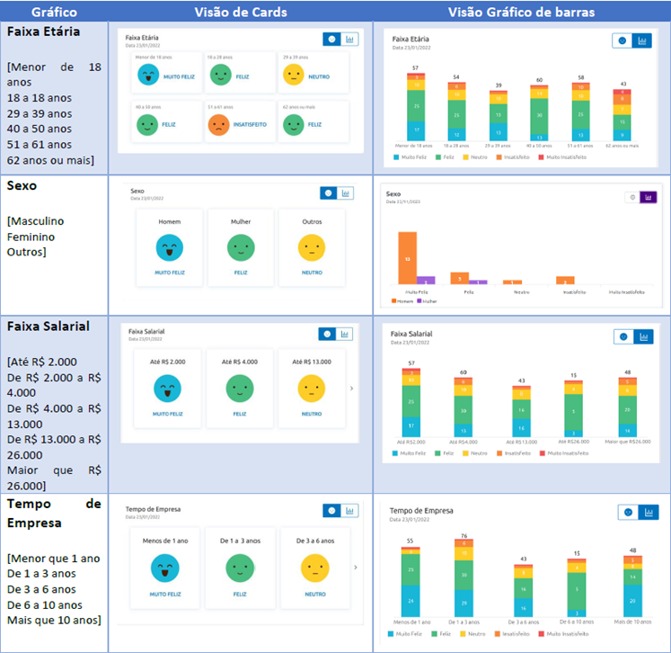The width and height of the screenshot is (671, 653).
Task: Toggle bar chart icon in Tempo de Empresa chart
Action: pos(649,512)
